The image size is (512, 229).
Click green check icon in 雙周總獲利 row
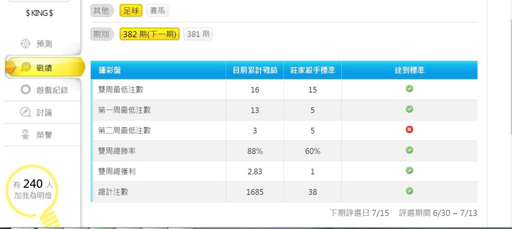click(410, 171)
